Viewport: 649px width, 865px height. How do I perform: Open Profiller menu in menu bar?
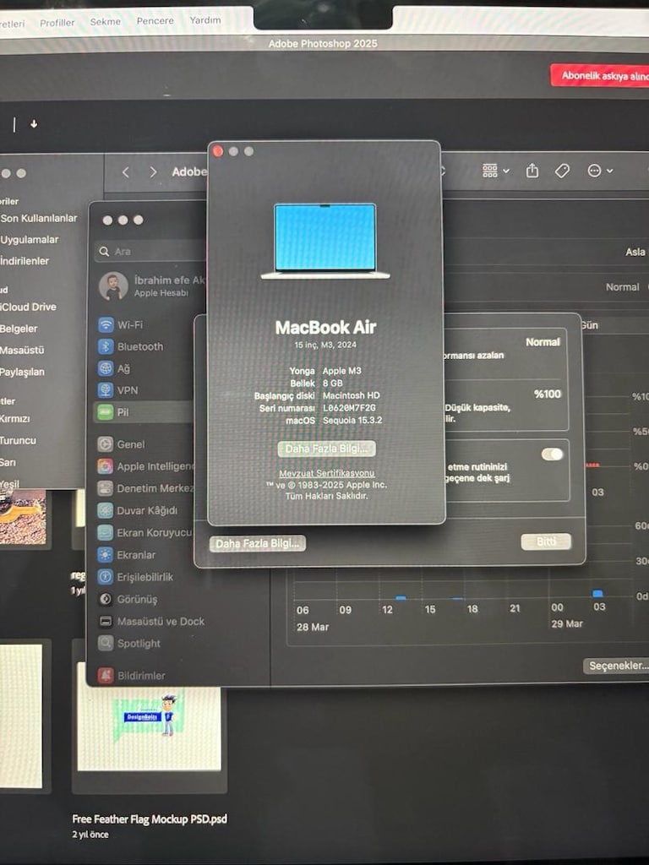(x=57, y=23)
